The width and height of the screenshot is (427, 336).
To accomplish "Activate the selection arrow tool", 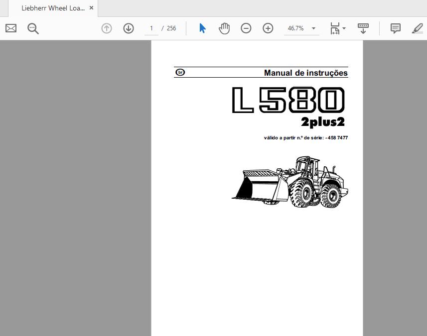I will [x=202, y=28].
